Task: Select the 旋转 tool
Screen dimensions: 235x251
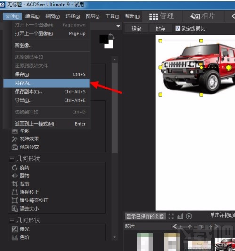Action: [x=21, y=168]
